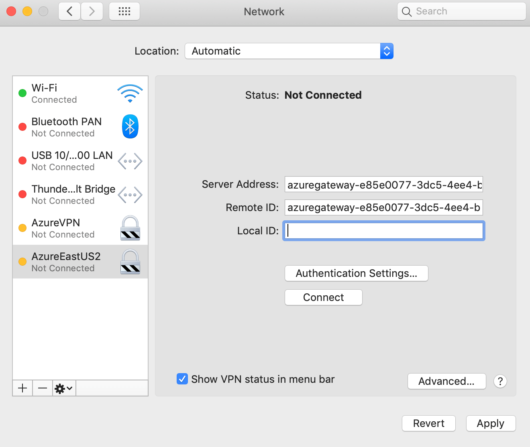530x447 pixels.
Task: Select Wi-Fi in the service list
Action: (x=80, y=93)
